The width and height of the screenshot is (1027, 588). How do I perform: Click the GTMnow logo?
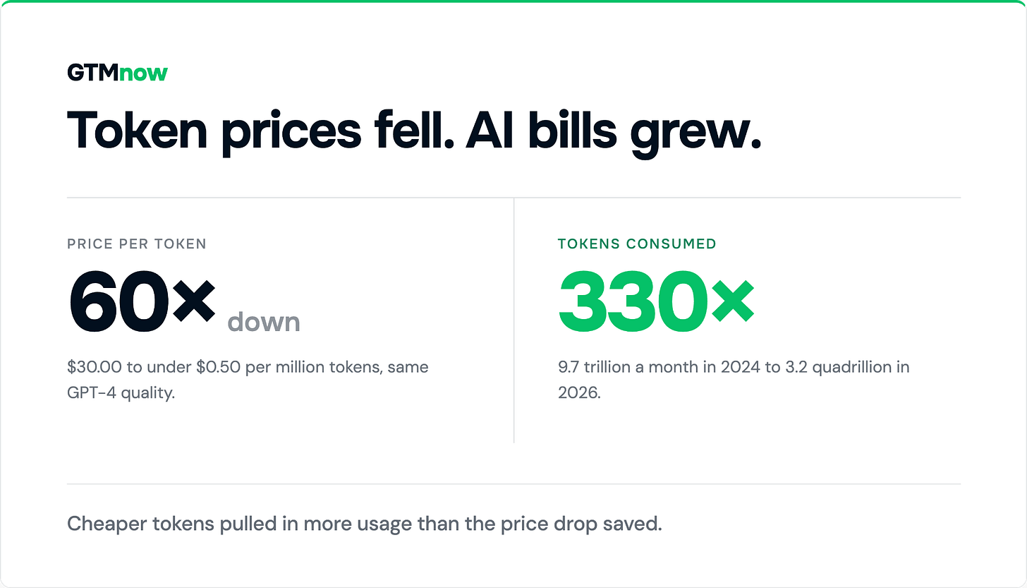pyautogui.click(x=117, y=73)
